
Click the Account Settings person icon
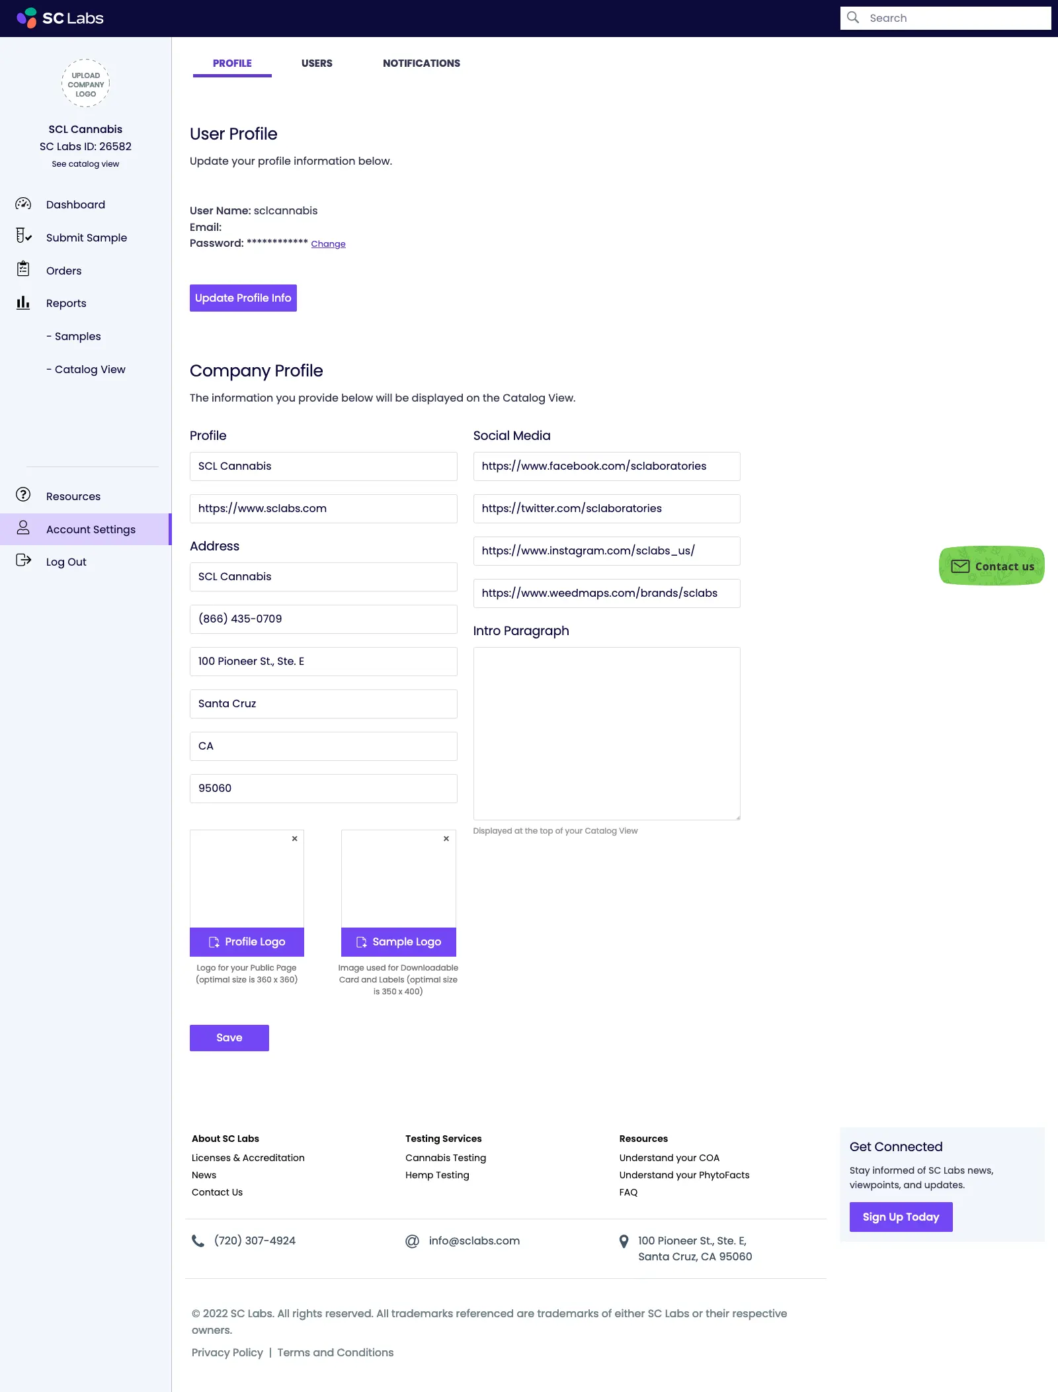(x=23, y=527)
